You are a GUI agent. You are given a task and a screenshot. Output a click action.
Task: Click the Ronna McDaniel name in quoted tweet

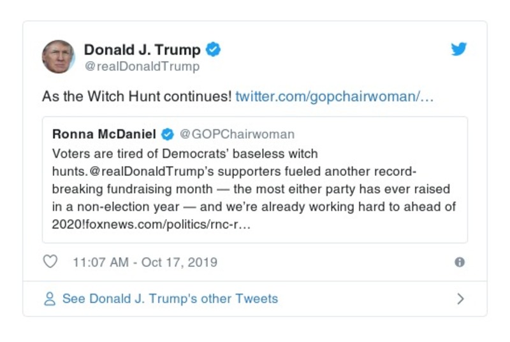coord(105,134)
